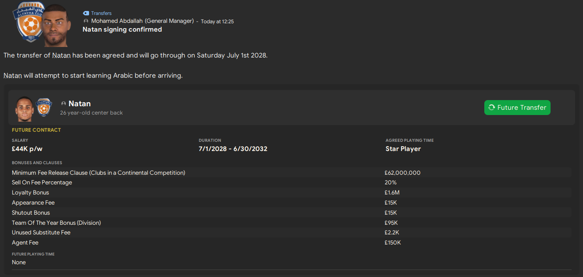Open the Transfers category label
The width and height of the screenshot is (583, 277).
pos(101,14)
